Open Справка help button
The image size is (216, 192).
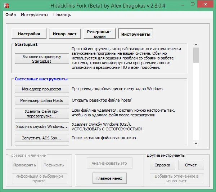click(162, 165)
